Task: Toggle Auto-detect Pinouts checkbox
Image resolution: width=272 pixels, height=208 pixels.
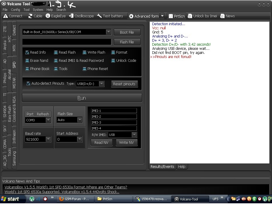Action: tap(28, 83)
